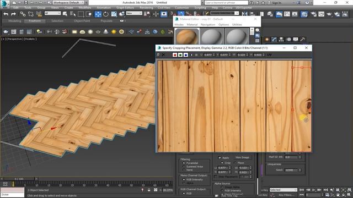Image resolution: width=353 pixels, height=198 pixels.
Task: Select Summed Area filtering option
Action: tap(184, 167)
